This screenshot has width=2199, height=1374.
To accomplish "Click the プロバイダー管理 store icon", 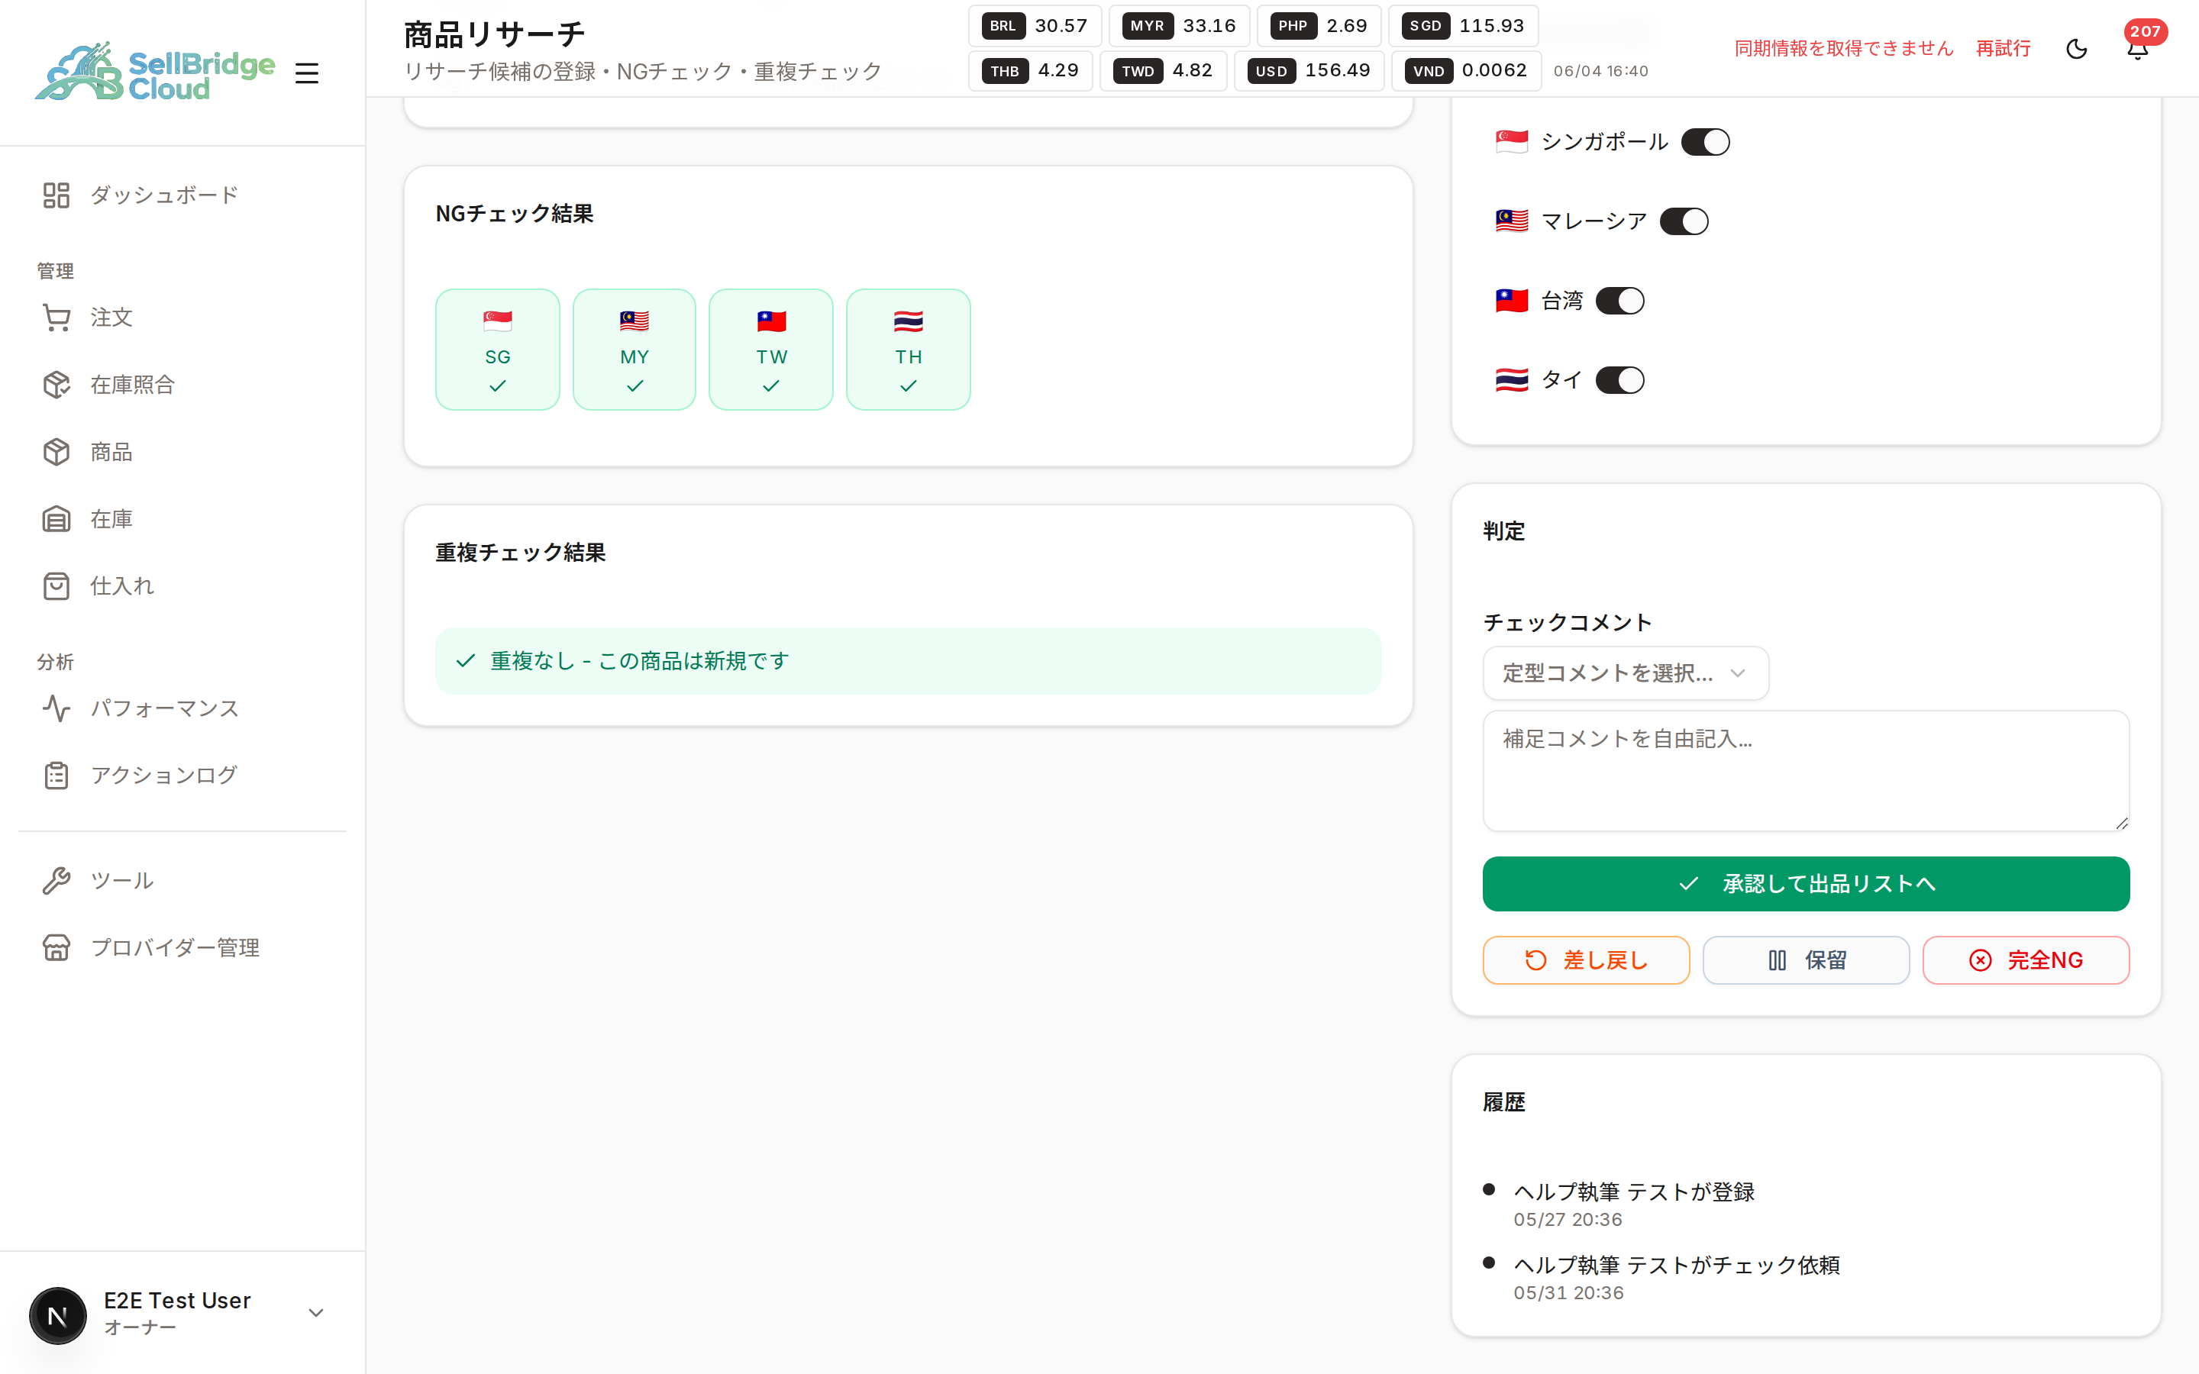I will coord(57,948).
